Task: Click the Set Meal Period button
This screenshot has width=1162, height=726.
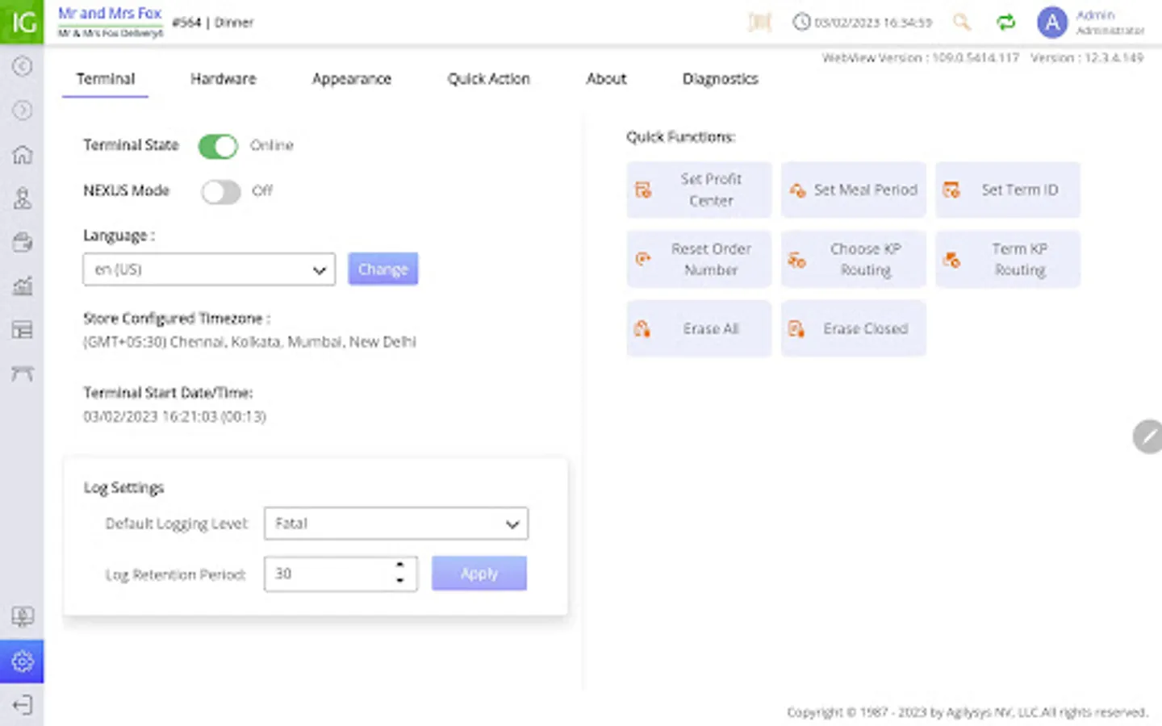Action: pos(854,190)
